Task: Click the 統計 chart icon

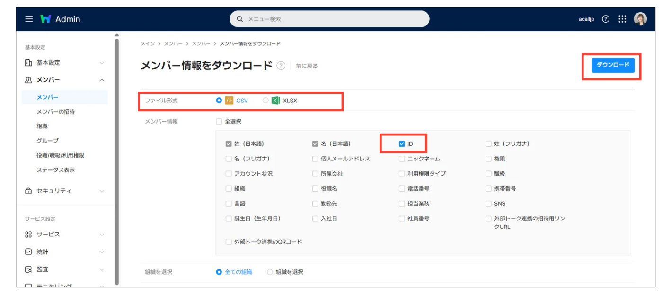Action: pos(28,252)
